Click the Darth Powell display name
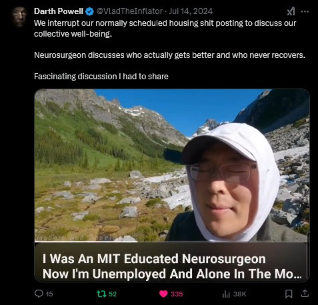Screen dimensions: 318x305 [x=59, y=11]
